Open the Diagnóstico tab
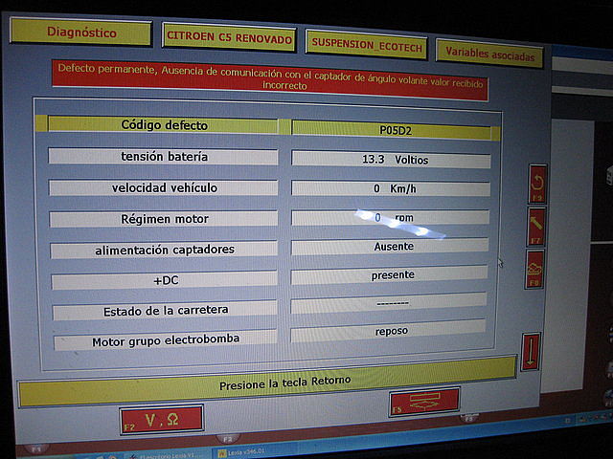The height and width of the screenshot is (459, 613). pyautogui.click(x=81, y=33)
